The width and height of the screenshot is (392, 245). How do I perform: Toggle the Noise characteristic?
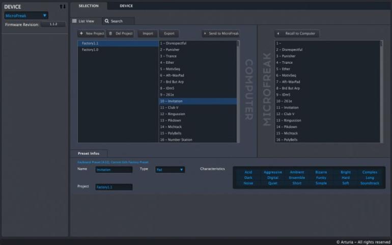coord(248,183)
